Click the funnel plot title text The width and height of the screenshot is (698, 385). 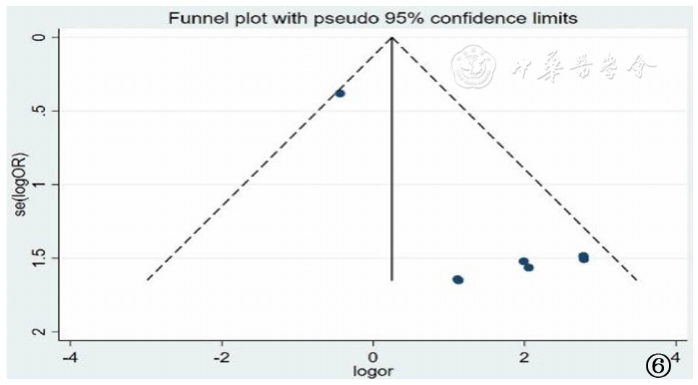373,18
